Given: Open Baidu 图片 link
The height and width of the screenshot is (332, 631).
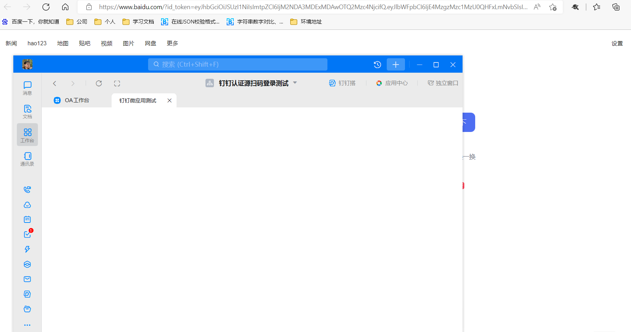Looking at the screenshot, I should (x=128, y=44).
